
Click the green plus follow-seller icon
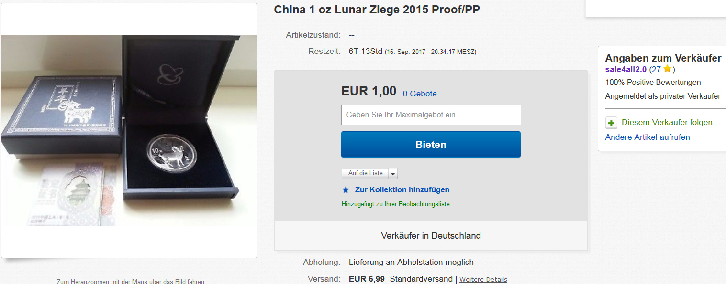(611, 123)
